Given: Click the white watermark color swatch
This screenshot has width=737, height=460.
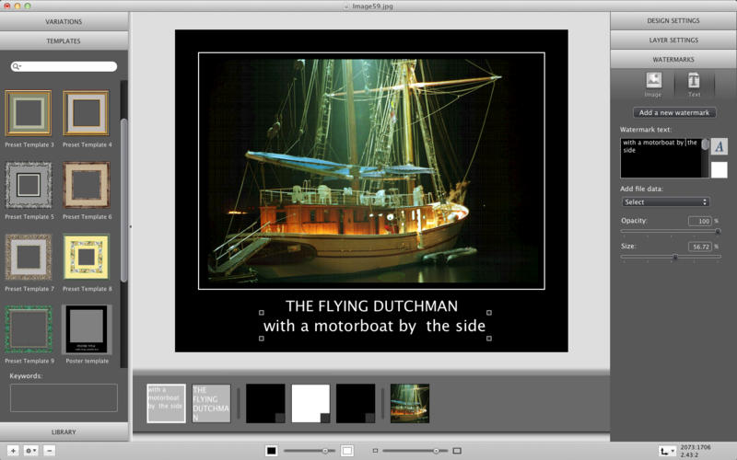Looking at the screenshot, I should (719, 169).
